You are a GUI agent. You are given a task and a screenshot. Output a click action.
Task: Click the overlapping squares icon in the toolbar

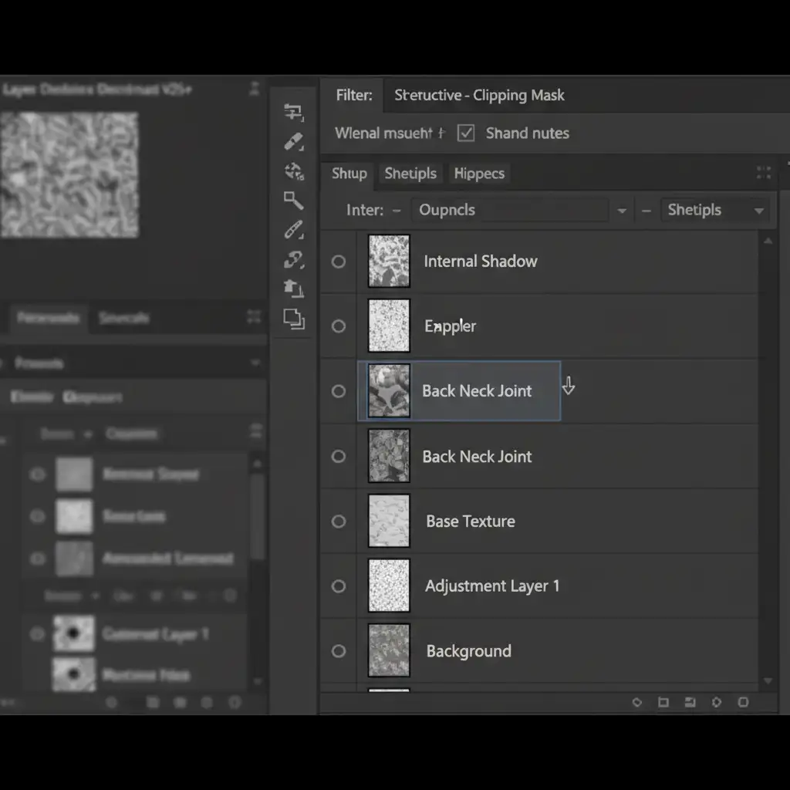coord(293,318)
